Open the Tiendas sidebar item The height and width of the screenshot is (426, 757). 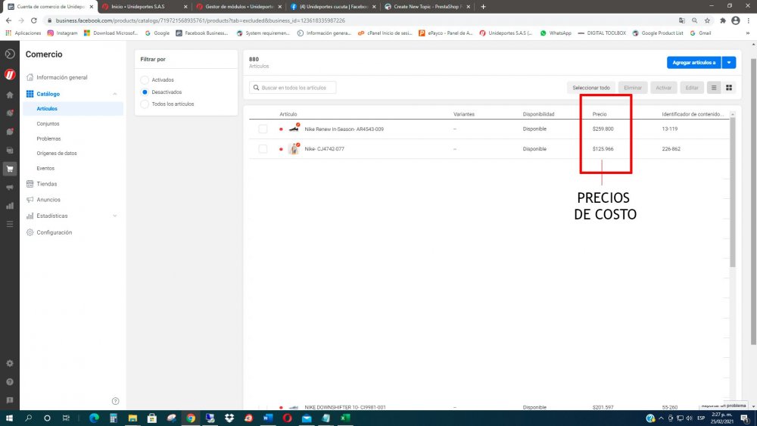pyautogui.click(x=46, y=184)
